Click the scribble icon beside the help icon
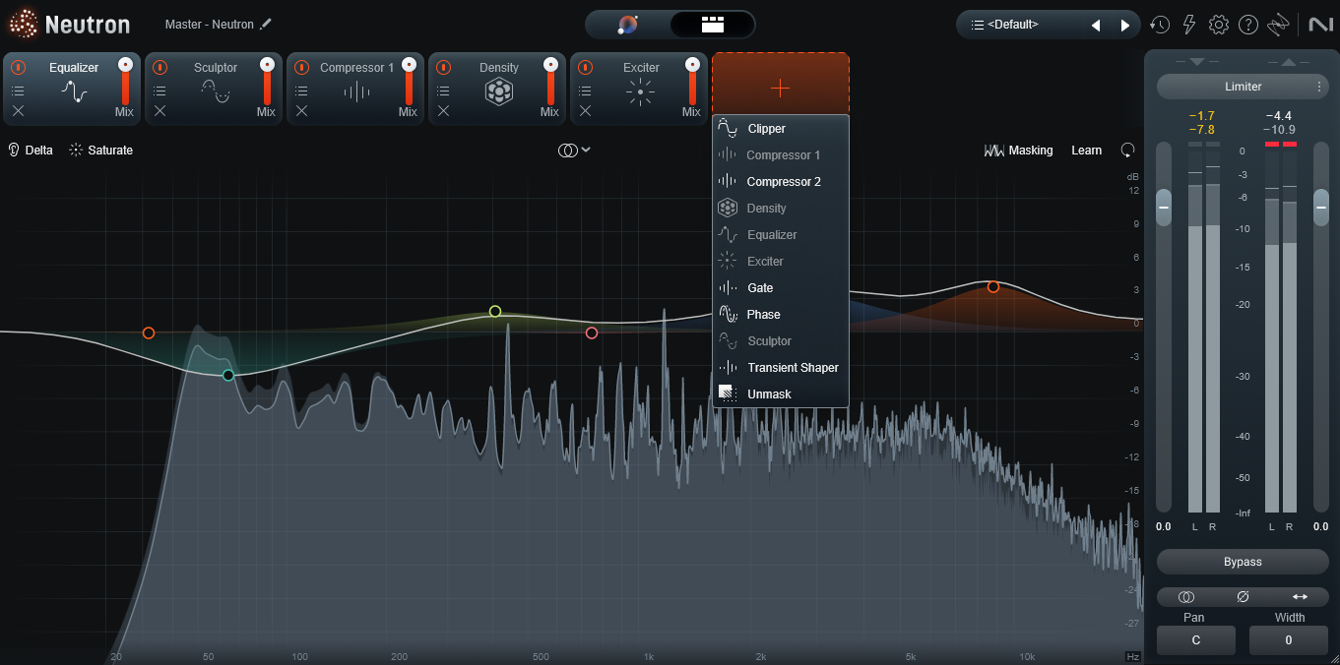The width and height of the screenshot is (1340, 665). (x=1278, y=25)
